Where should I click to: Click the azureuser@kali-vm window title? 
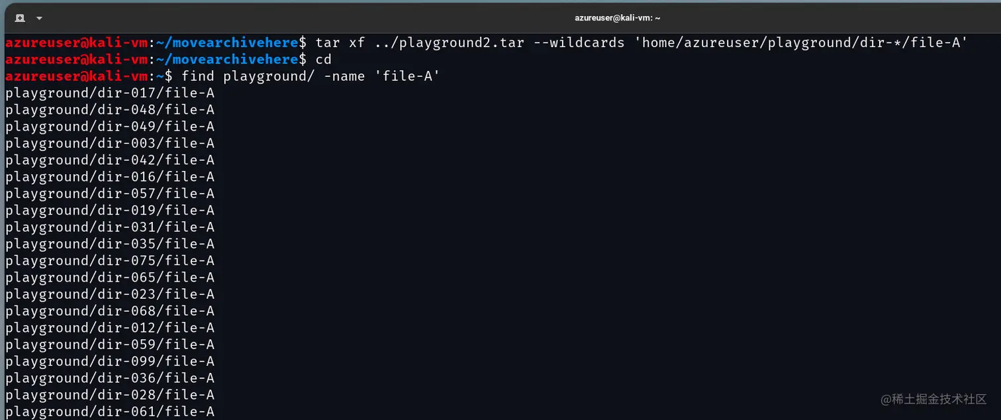[x=618, y=19]
